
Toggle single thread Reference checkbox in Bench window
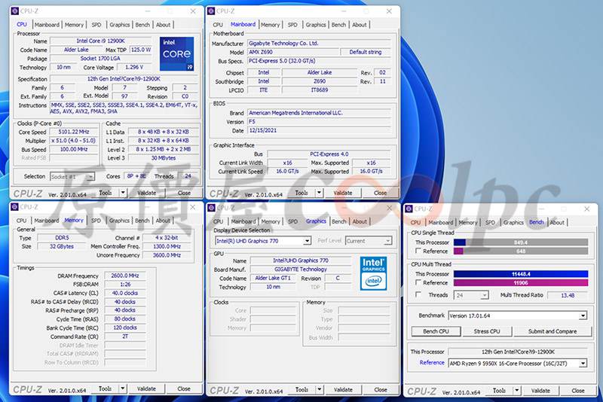[418, 251]
